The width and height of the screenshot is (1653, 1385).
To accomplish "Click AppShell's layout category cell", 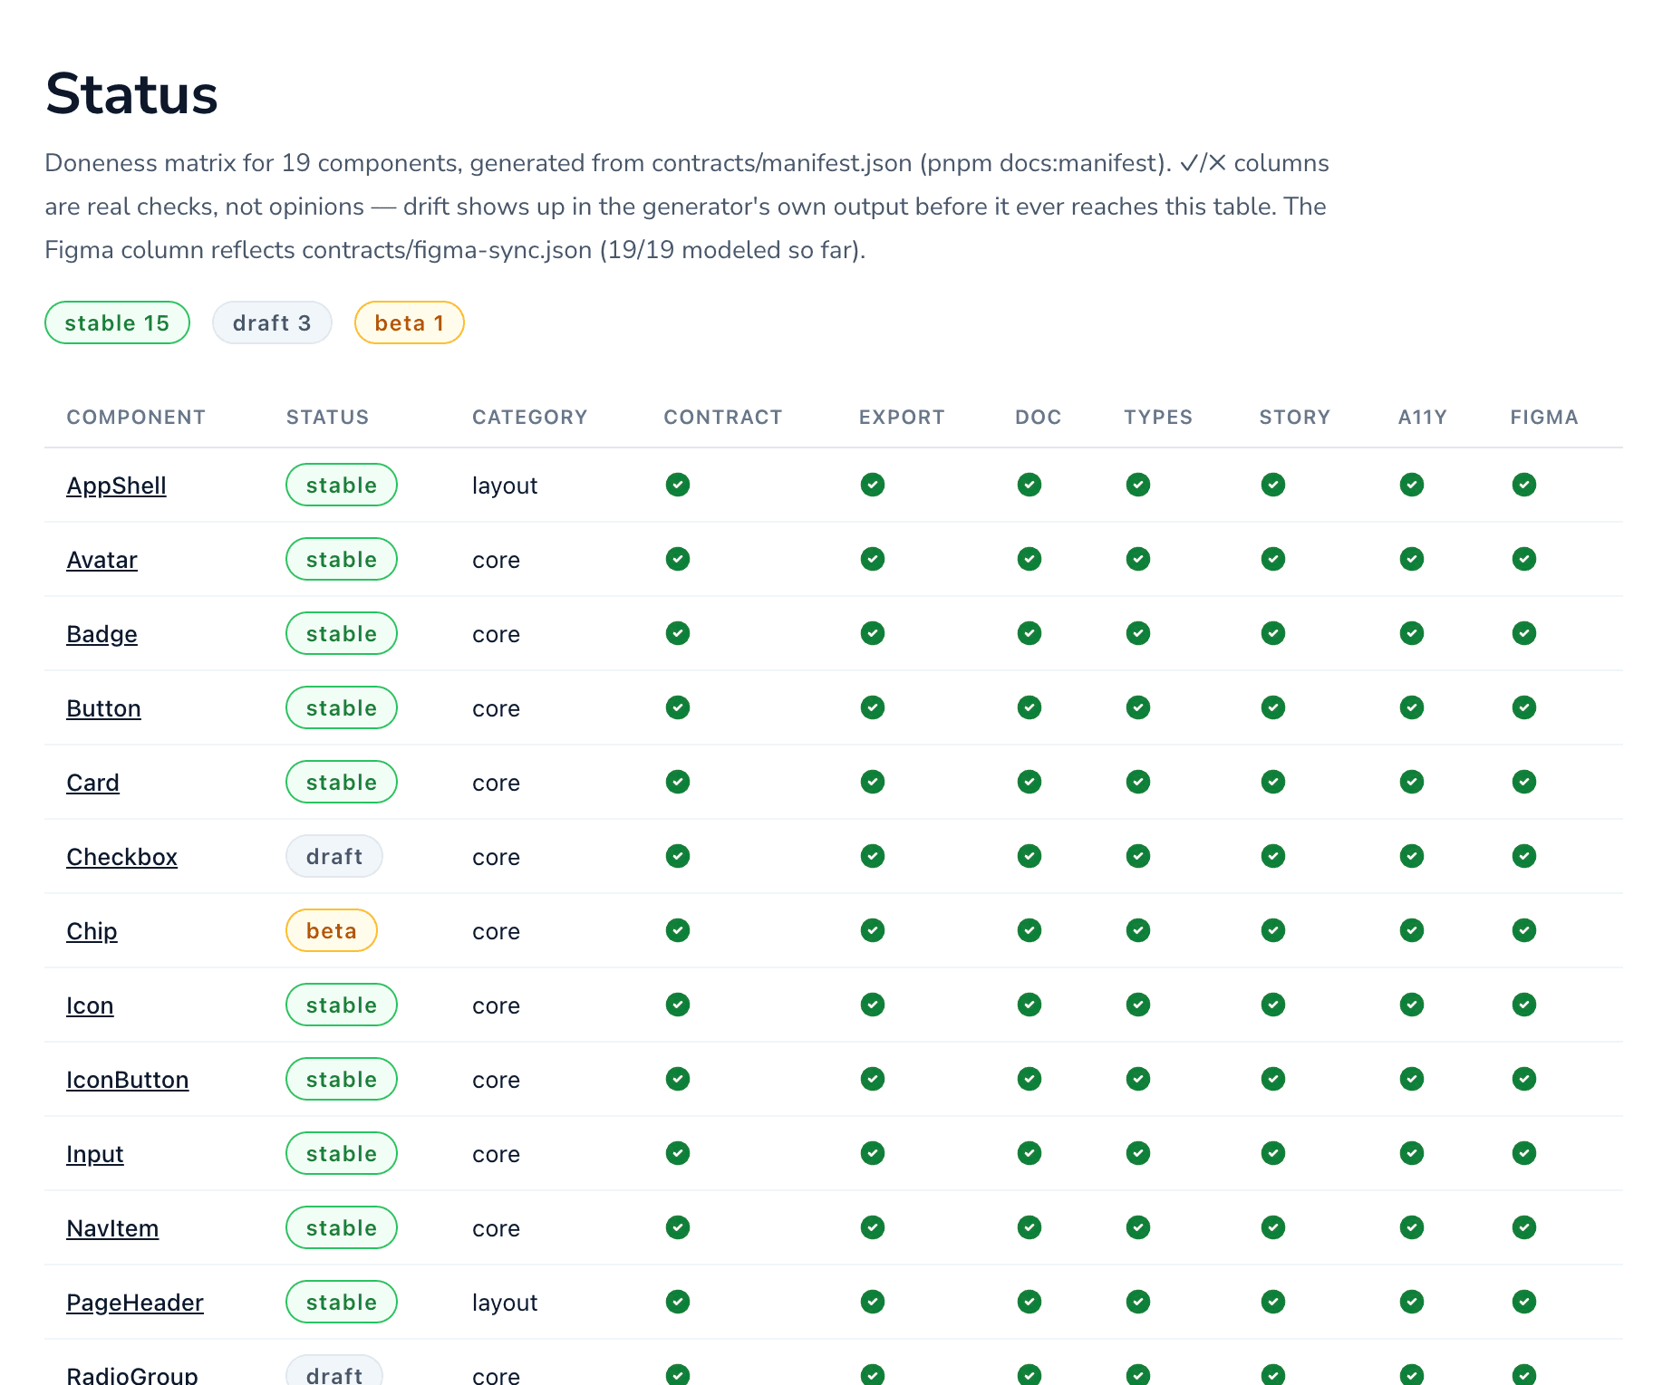I will coord(505,486).
